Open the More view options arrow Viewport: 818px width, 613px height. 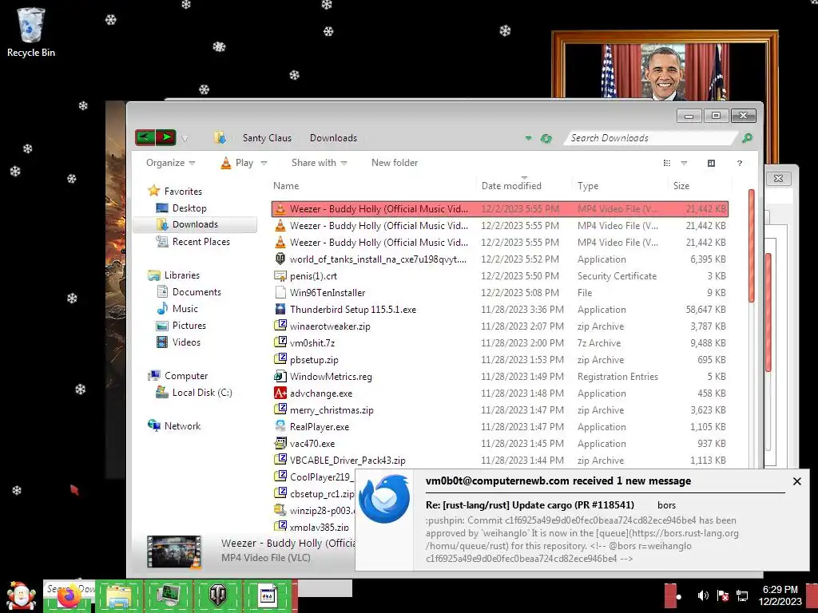pos(684,163)
